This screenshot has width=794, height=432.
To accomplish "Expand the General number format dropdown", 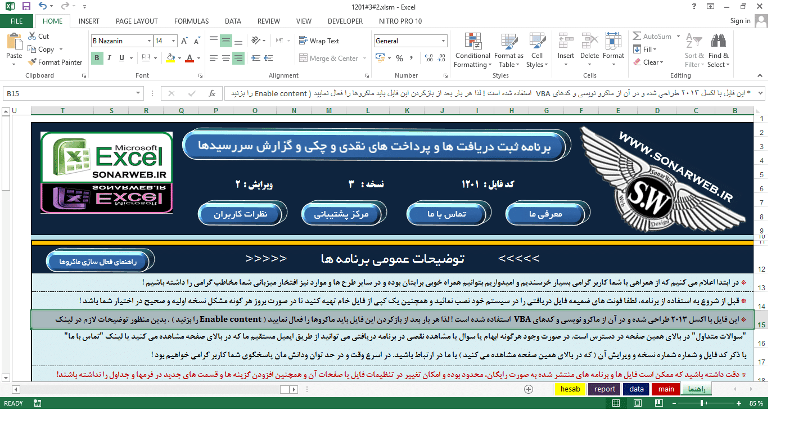I will (x=444, y=41).
